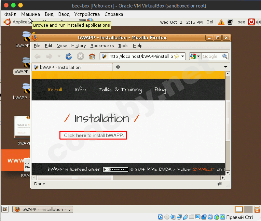Click the VirtualBox recording indicator icon
The image size is (261, 221).
[204, 217]
